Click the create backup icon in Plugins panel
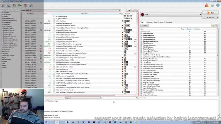 pyautogui.click(x=217, y=25)
